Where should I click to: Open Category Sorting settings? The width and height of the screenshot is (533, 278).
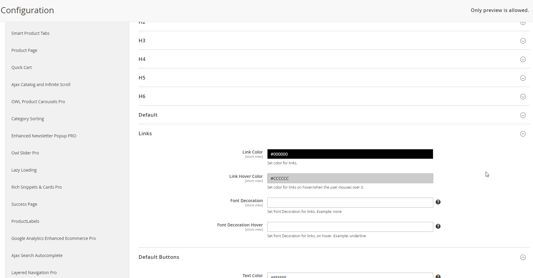pos(28,119)
